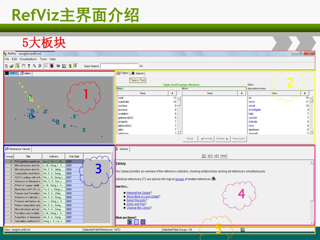Image resolution: width=320 pixels, height=240 pixels.
Task: Open the Help menu
Action: click(x=52, y=59)
